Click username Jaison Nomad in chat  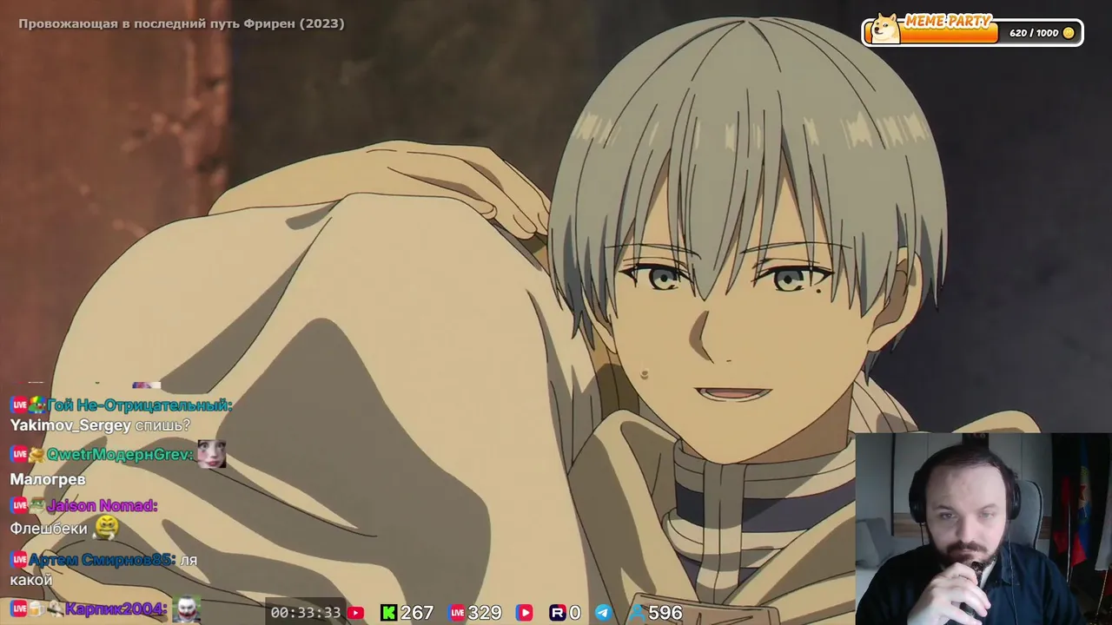pos(103,505)
